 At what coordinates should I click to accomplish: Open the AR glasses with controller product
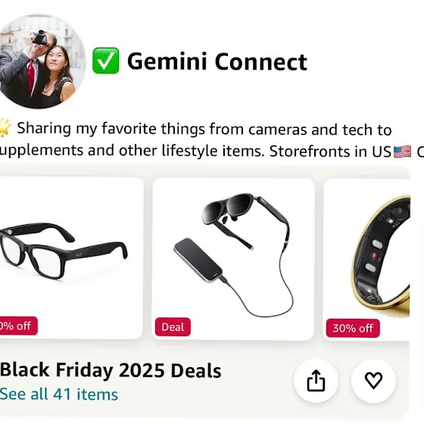(x=233, y=259)
